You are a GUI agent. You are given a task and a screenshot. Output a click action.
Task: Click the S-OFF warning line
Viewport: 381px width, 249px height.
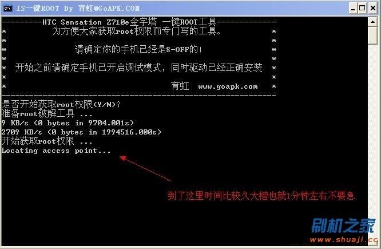click(138, 49)
